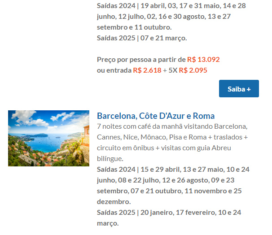Viewport: 272px width, 235px height.
Task: Click the Preço por pessoa a partir de label
Action: [x=141, y=60]
